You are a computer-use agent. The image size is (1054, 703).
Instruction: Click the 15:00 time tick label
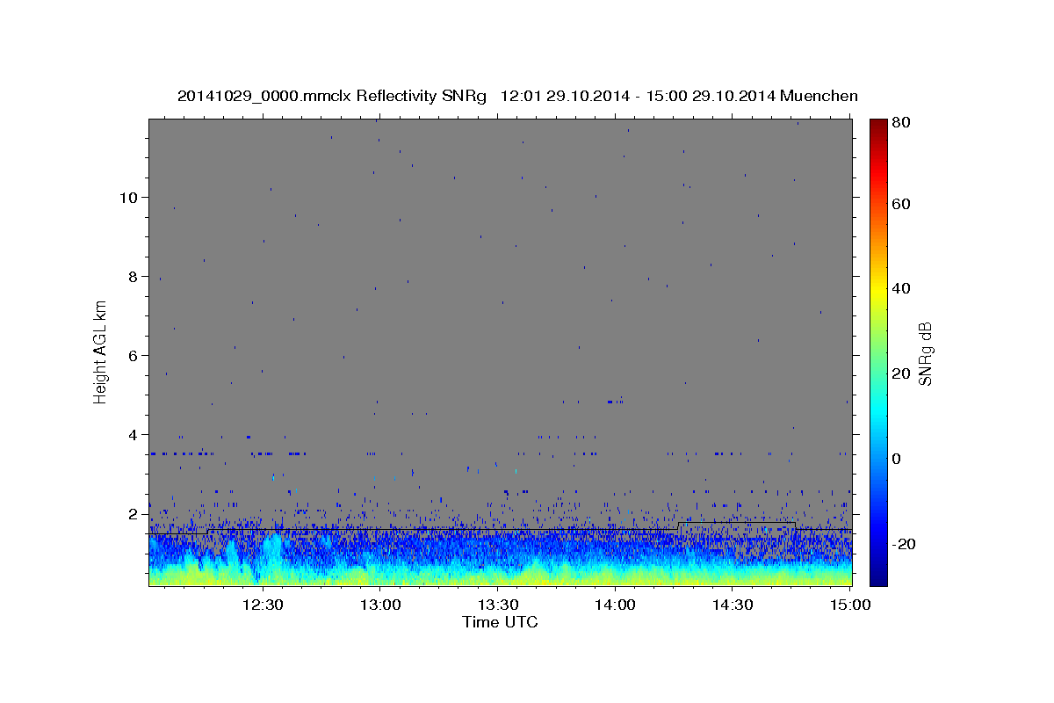[x=850, y=605]
